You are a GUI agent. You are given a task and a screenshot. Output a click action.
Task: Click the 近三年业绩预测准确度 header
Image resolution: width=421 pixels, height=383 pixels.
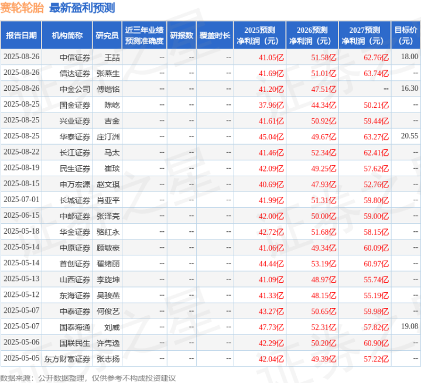tap(145, 35)
